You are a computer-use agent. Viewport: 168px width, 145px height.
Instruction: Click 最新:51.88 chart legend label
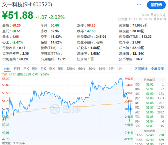click(33, 74)
